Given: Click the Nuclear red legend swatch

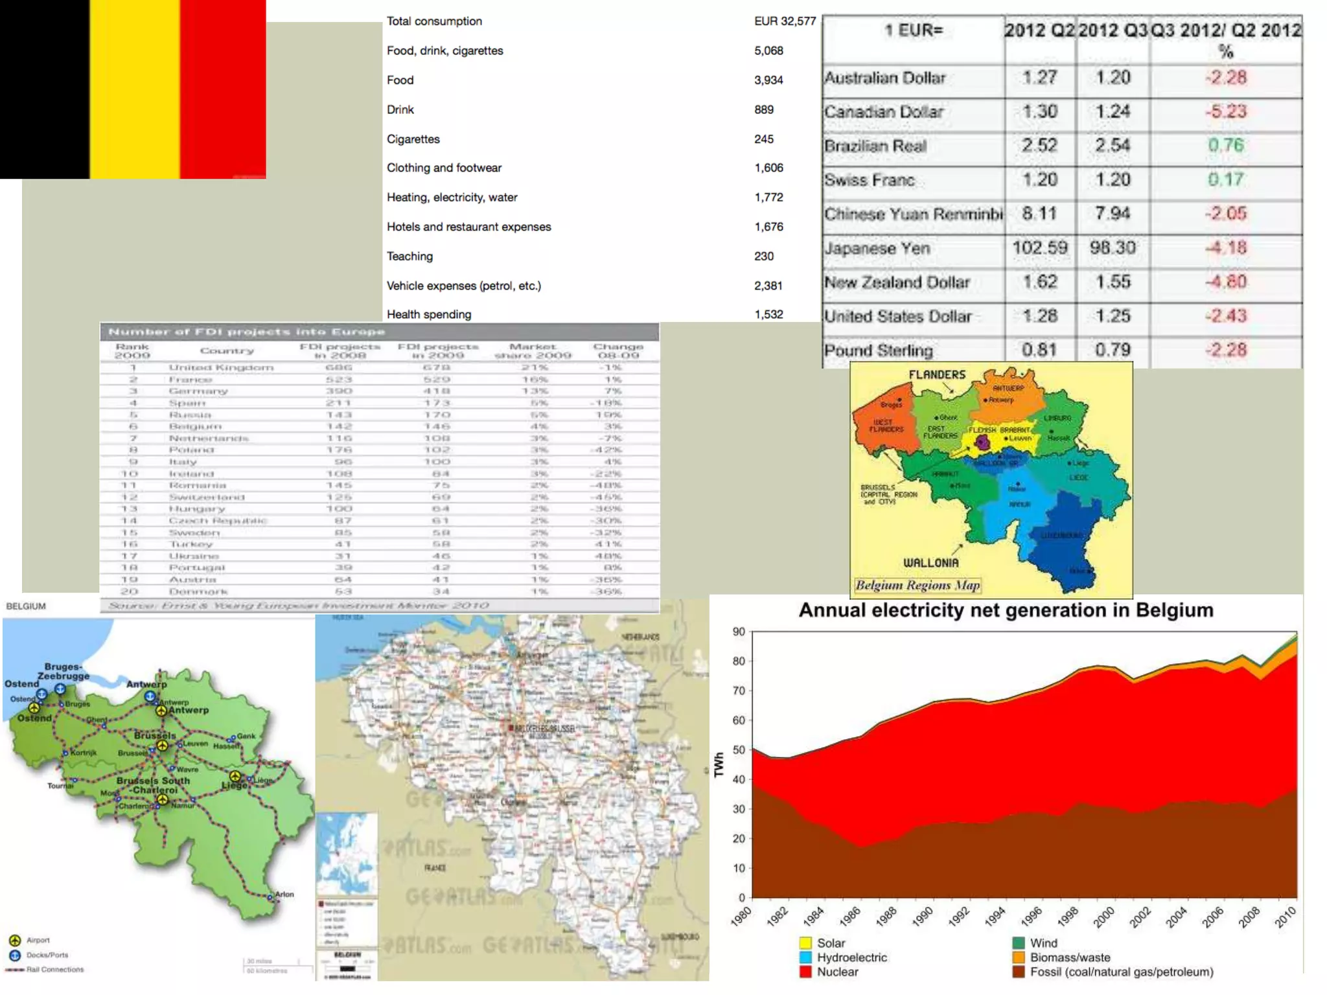Looking at the screenshot, I should click(x=805, y=972).
